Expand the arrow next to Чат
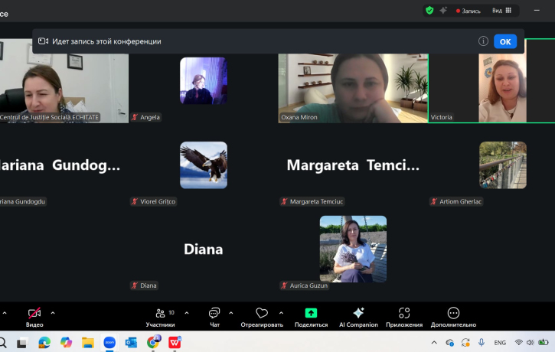This screenshot has height=352, width=555. [x=233, y=312]
